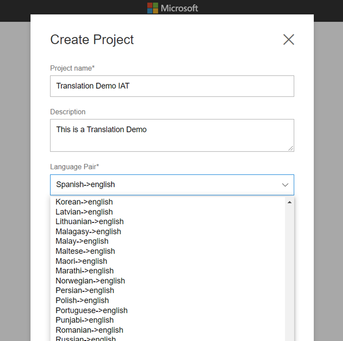Choose Persian->english from dropdown
343x341 pixels.
pos(85,290)
